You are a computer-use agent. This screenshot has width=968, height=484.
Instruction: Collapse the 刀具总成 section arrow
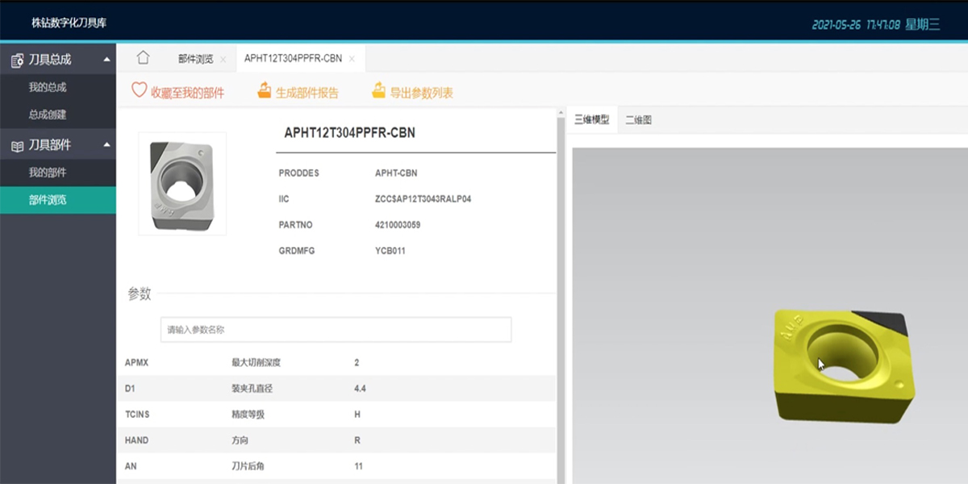106,60
